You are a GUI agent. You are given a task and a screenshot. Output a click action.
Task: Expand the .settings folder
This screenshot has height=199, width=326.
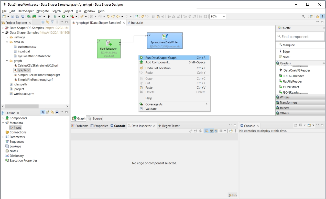pos(7,37)
